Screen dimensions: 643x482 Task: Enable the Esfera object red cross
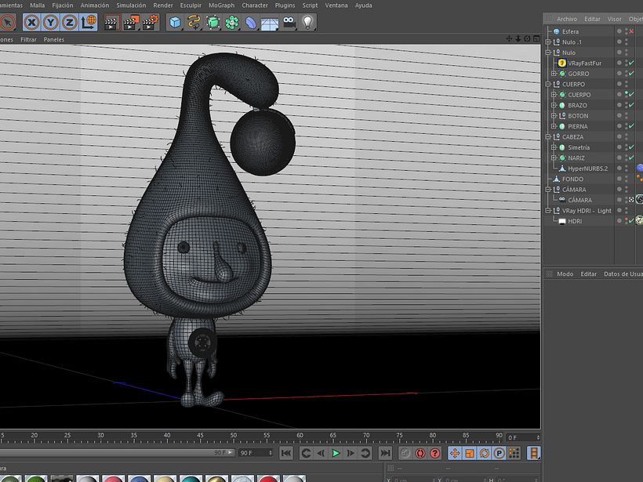(x=631, y=31)
